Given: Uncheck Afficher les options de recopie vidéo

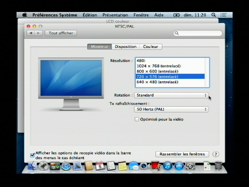Looking at the screenshot, I should 32,155.
